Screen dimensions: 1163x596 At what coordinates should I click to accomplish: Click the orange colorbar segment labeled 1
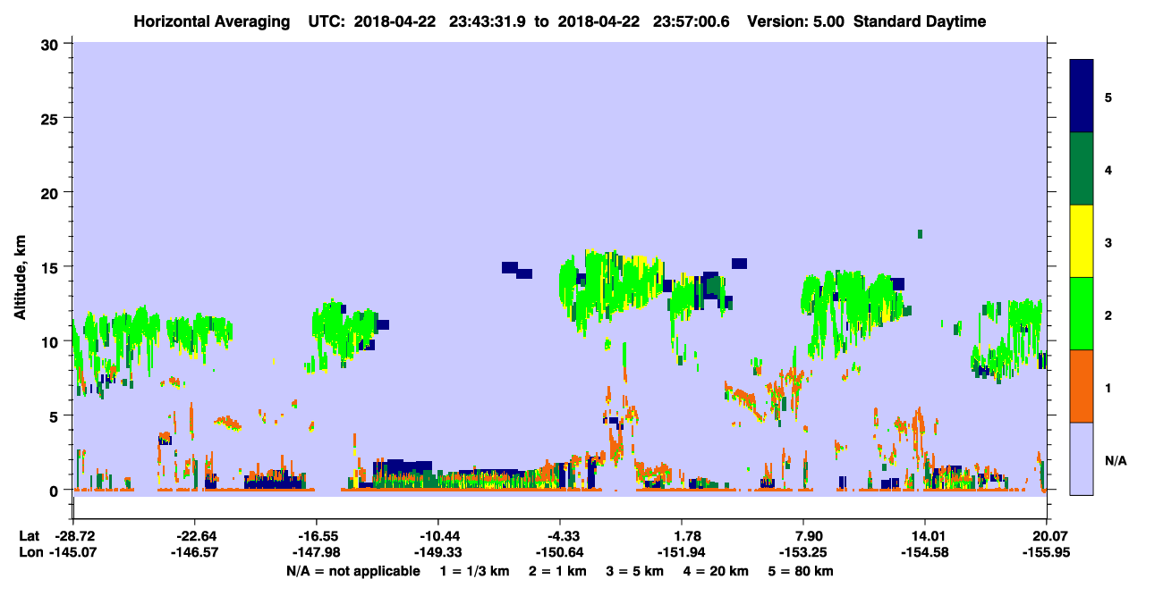(x=1082, y=386)
